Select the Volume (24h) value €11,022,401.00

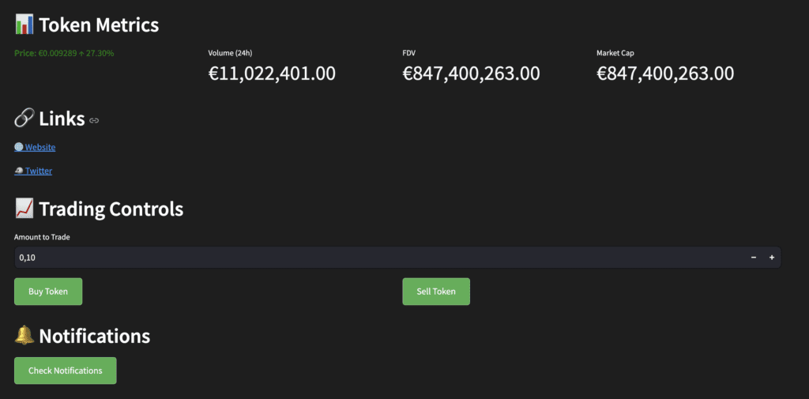point(272,74)
